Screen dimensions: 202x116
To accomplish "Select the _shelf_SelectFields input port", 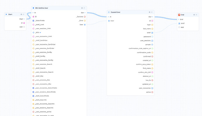I will [x=33, y=96].
